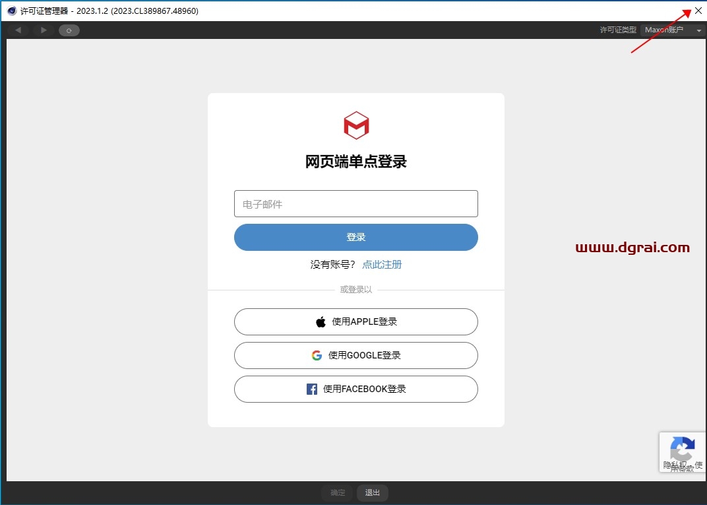Click the 确定 button at the bottom
The image size is (707, 505).
(x=338, y=492)
